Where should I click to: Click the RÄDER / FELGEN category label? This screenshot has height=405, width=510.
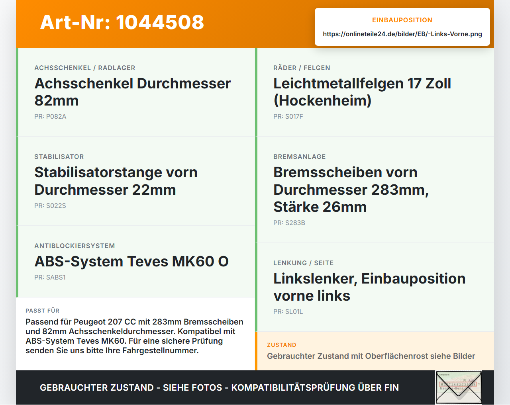click(302, 68)
